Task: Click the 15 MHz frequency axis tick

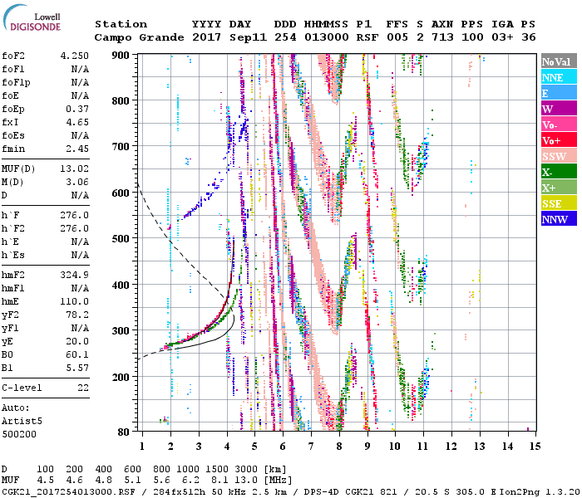Action: [535, 447]
